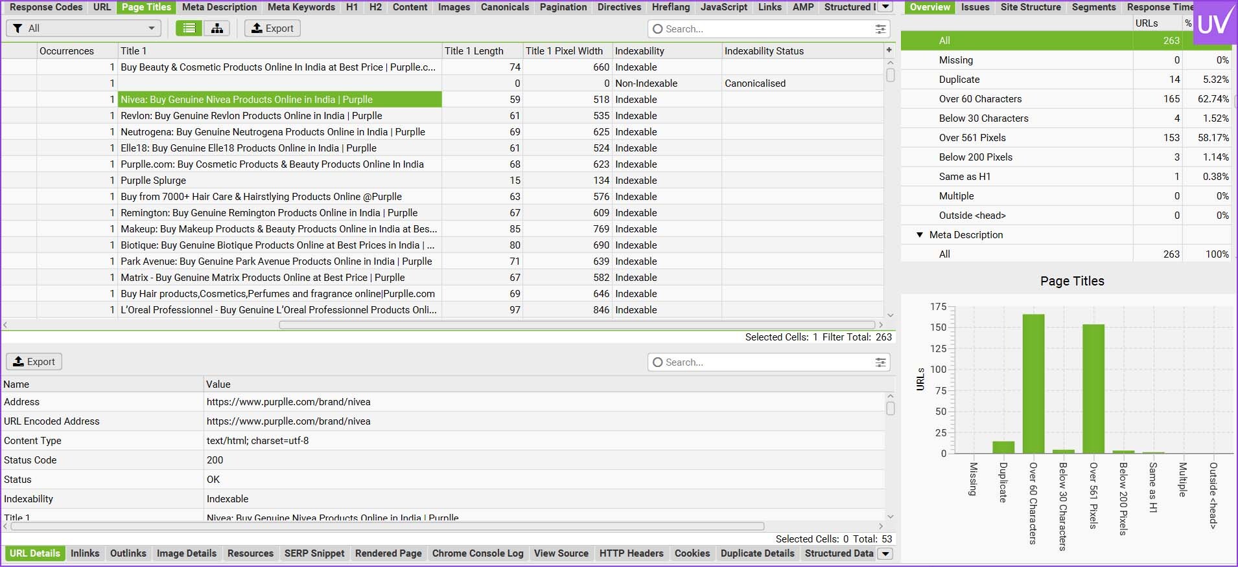The height and width of the screenshot is (567, 1238).
Task: Switch to Outlinks bottom tab
Action: pos(128,553)
